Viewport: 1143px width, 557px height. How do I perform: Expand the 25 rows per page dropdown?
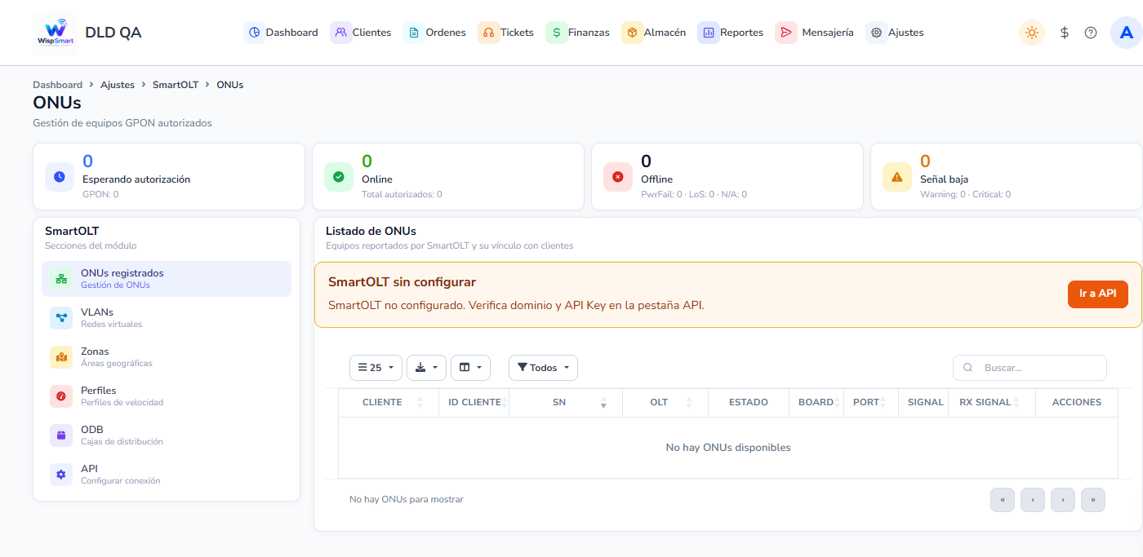click(x=376, y=368)
